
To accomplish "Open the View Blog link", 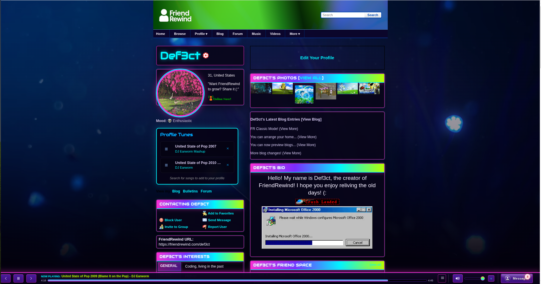I will (x=311, y=119).
